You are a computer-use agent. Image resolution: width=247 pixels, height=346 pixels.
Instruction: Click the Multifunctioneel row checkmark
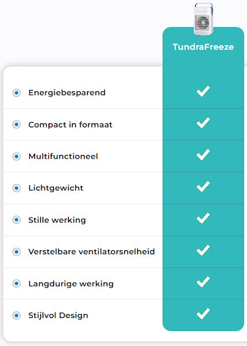[x=203, y=155]
